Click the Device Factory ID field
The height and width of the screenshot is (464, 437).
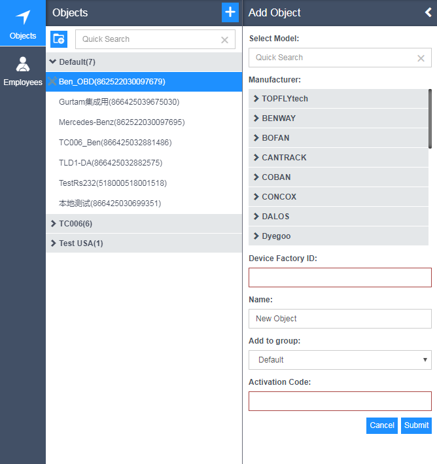[340, 277]
